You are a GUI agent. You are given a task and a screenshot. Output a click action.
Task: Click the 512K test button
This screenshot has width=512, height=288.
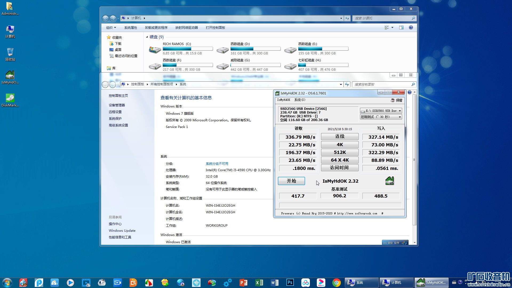pos(340,152)
